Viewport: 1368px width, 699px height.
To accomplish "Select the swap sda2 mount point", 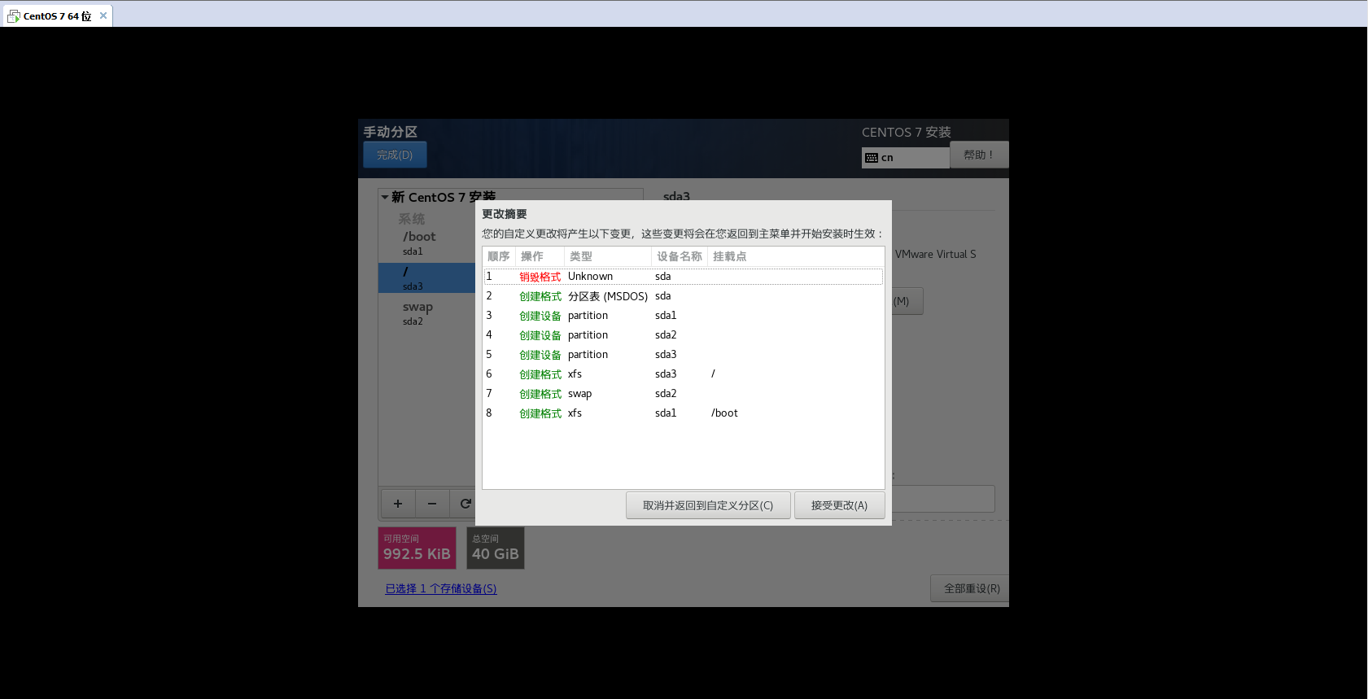I will [x=427, y=313].
